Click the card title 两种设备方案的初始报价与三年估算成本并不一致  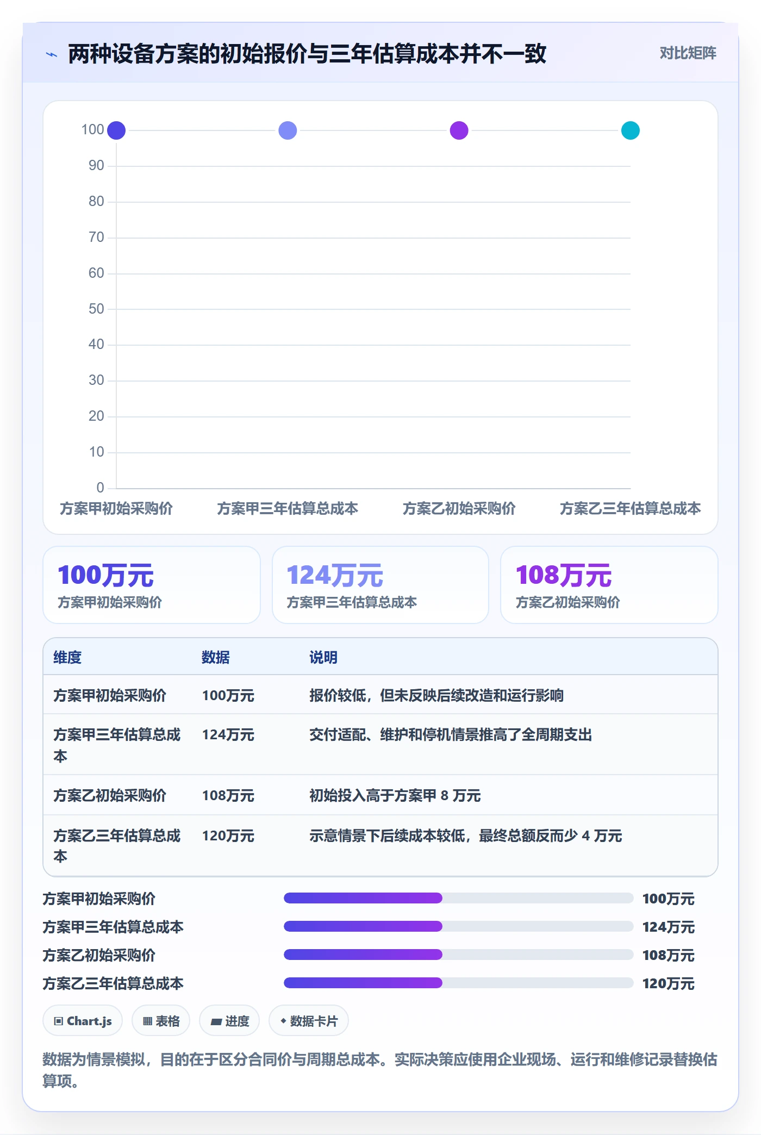tap(307, 54)
